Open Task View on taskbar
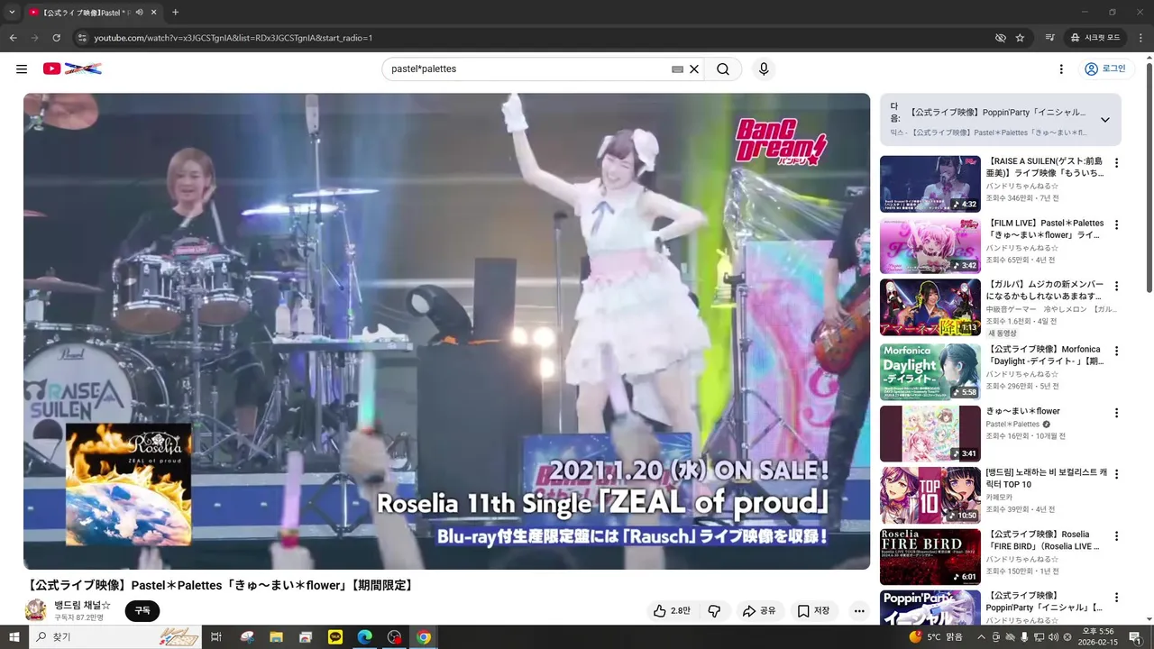The height and width of the screenshot is (649, 1154). (x=216, y=637)
